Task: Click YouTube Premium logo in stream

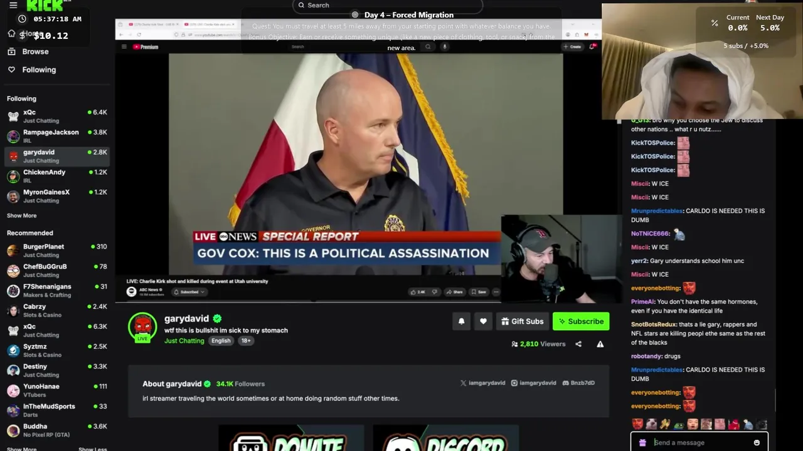Action: (x=146, y=47)
